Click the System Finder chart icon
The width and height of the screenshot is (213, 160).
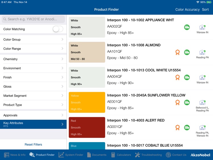click(61, 155)
